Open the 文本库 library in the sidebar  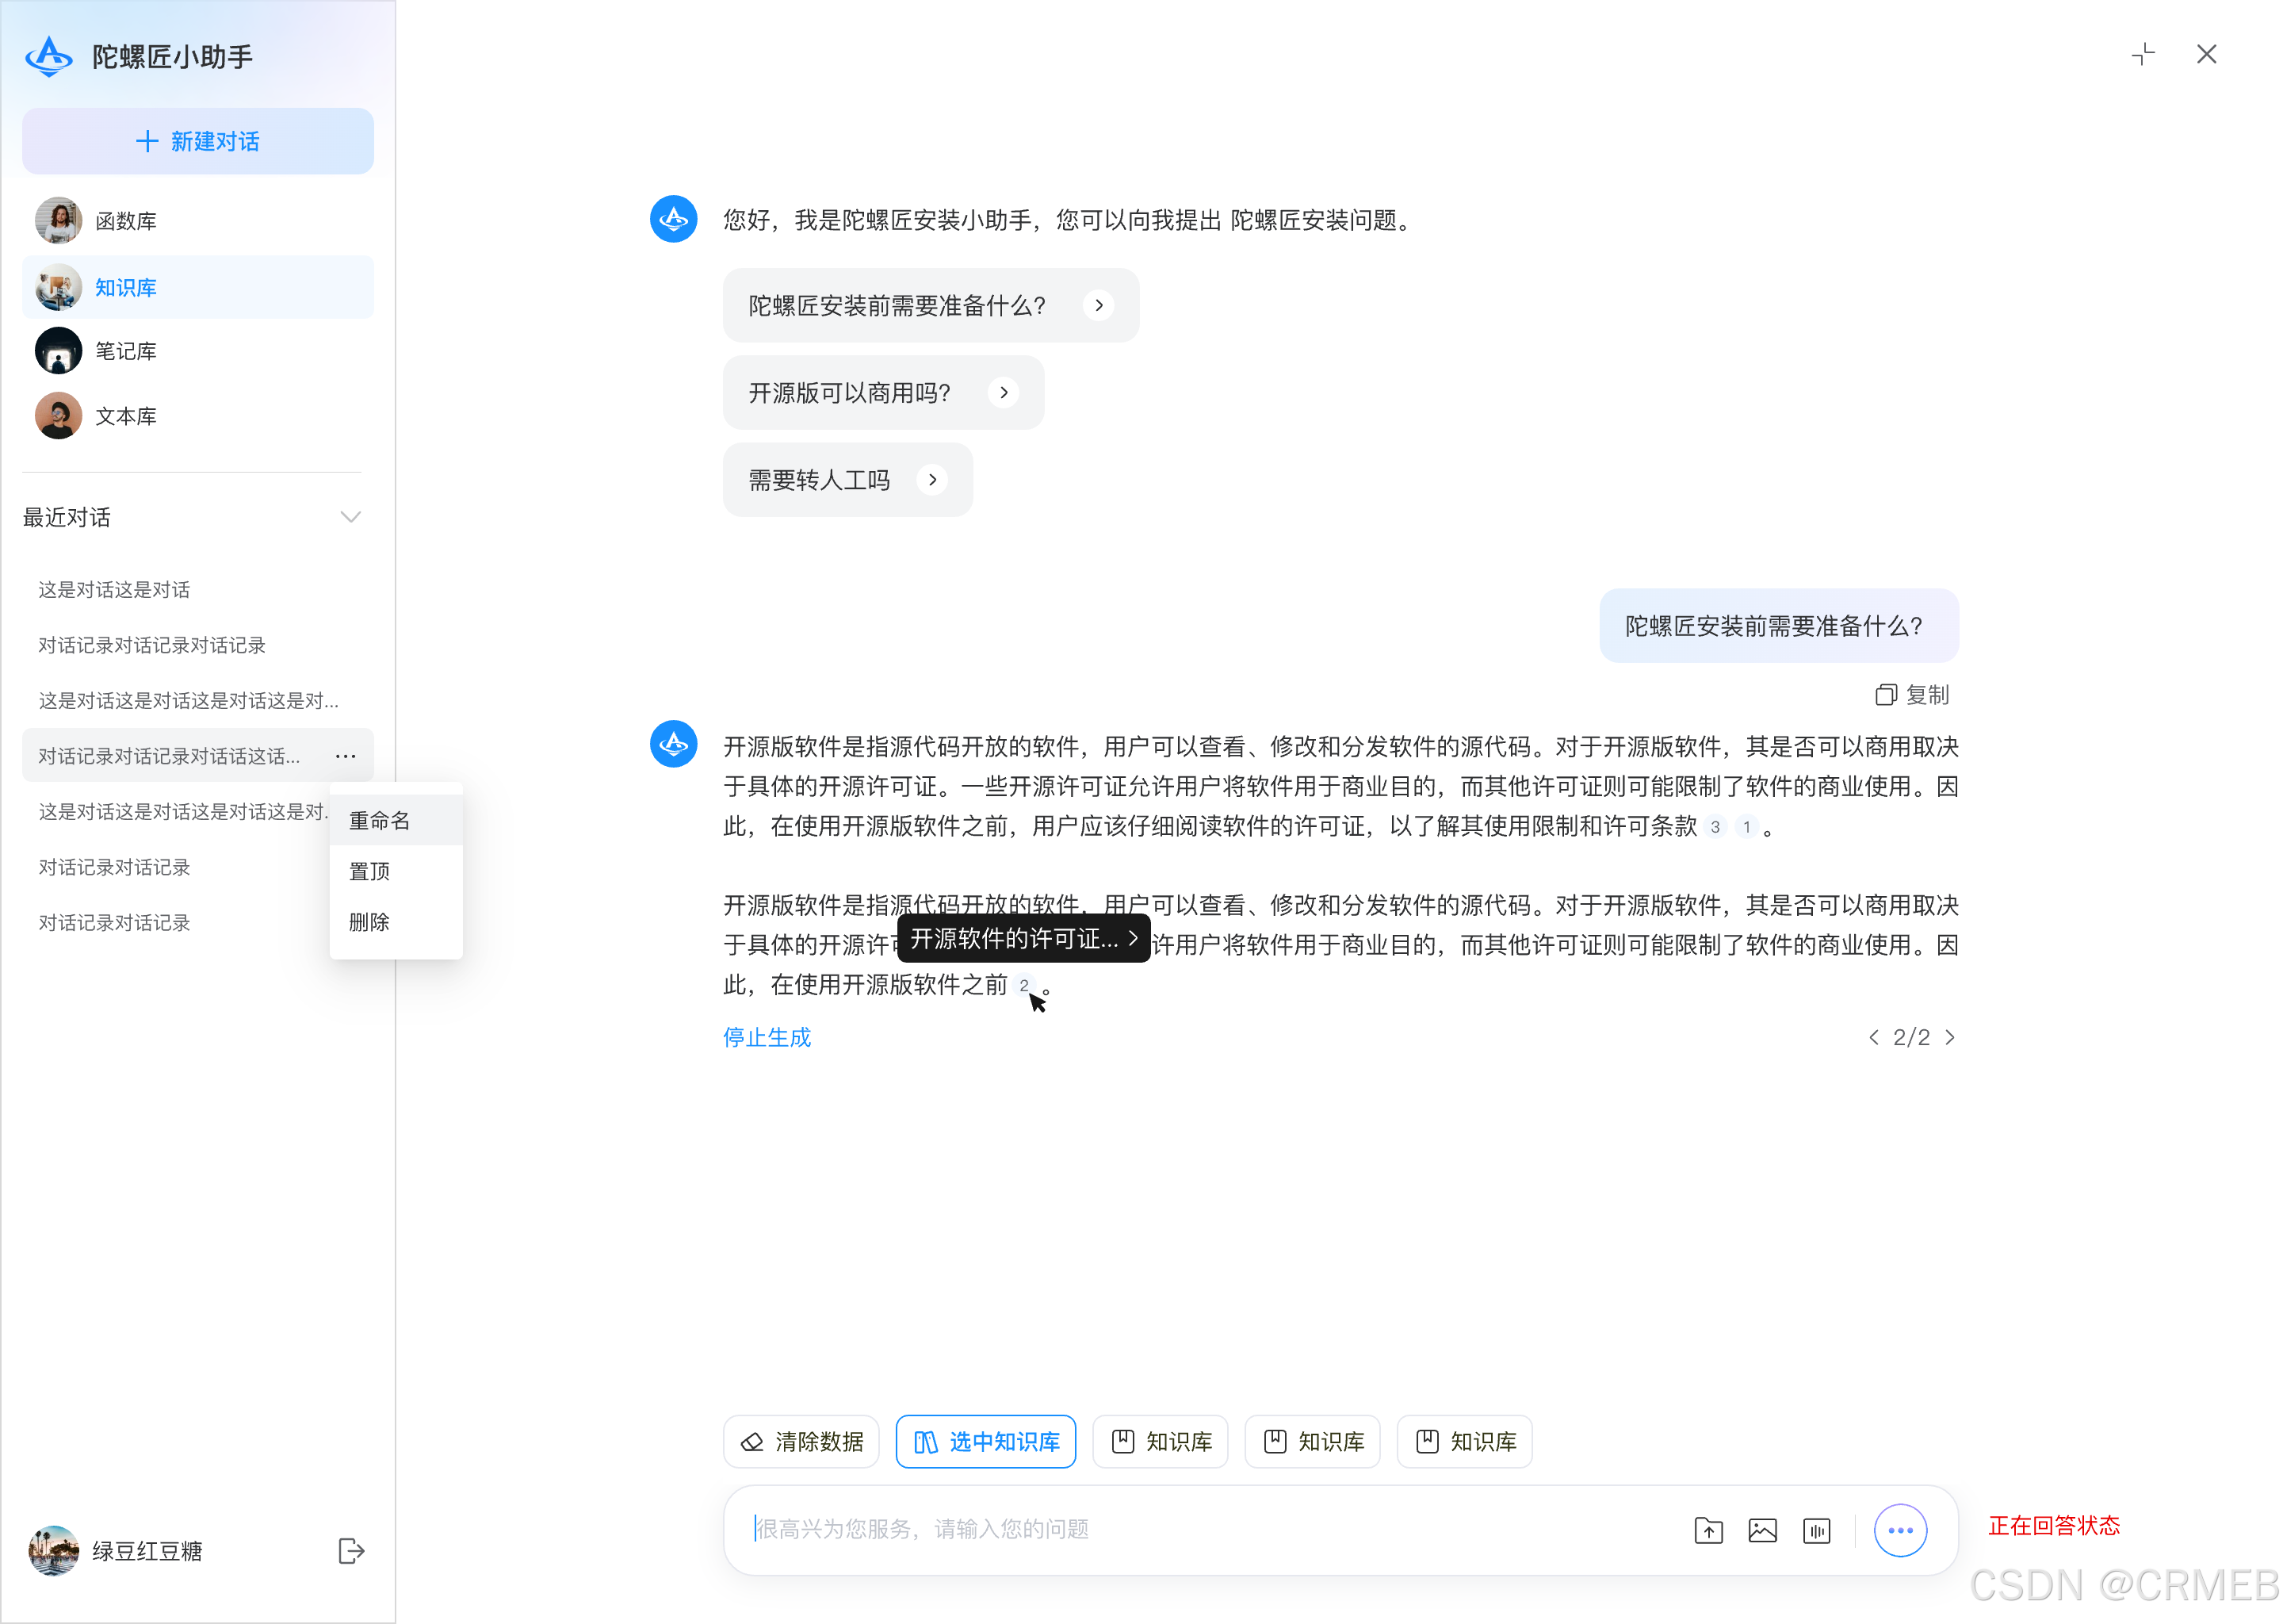[125, 415]
